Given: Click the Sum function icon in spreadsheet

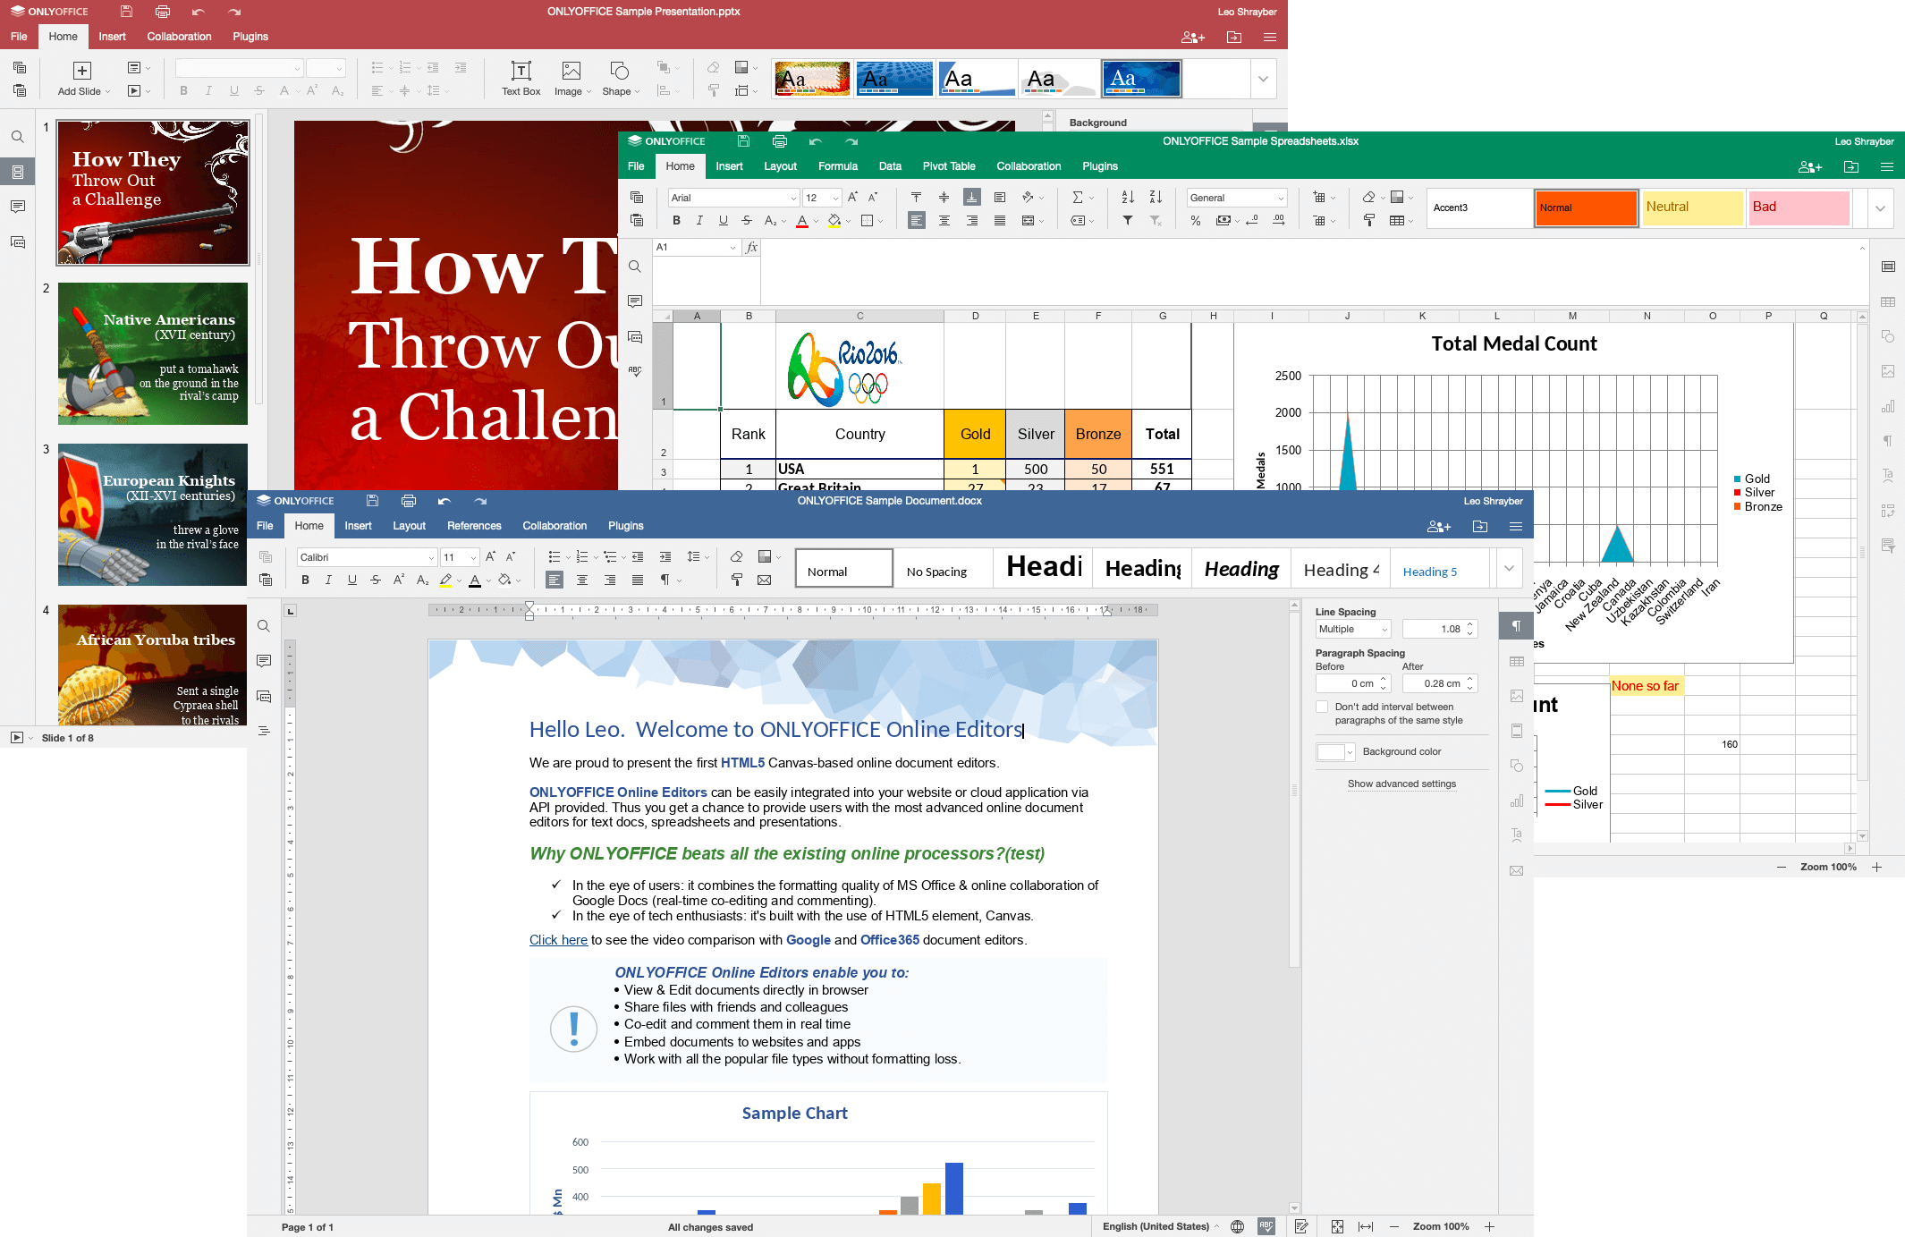Looking at the screenshot, I should [x=1078, y=198].
